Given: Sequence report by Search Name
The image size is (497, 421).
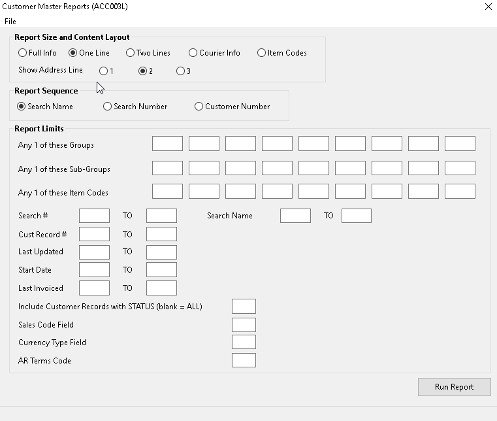Looking at the screenshot, I should click(x=45, y=107).
